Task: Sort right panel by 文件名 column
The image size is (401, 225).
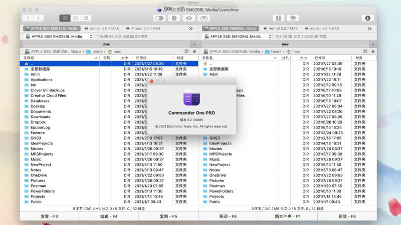Action: pyautogui.click(x=239, y=58)
